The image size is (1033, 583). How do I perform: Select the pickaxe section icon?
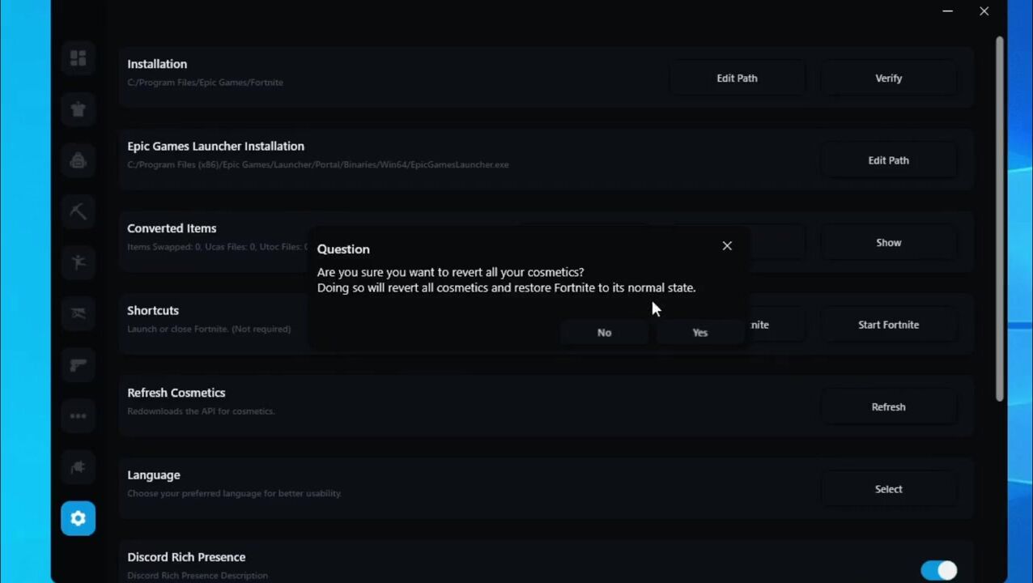pos(79,211)
